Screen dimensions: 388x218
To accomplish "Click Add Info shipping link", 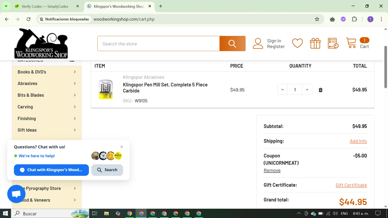I will 358,141.
